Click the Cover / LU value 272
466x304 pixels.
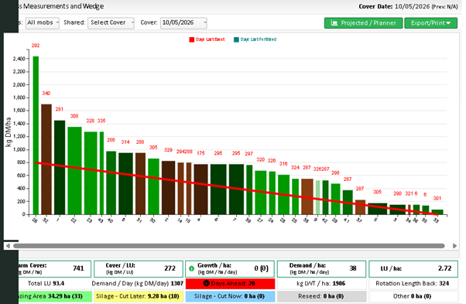[x=170, y=268]
